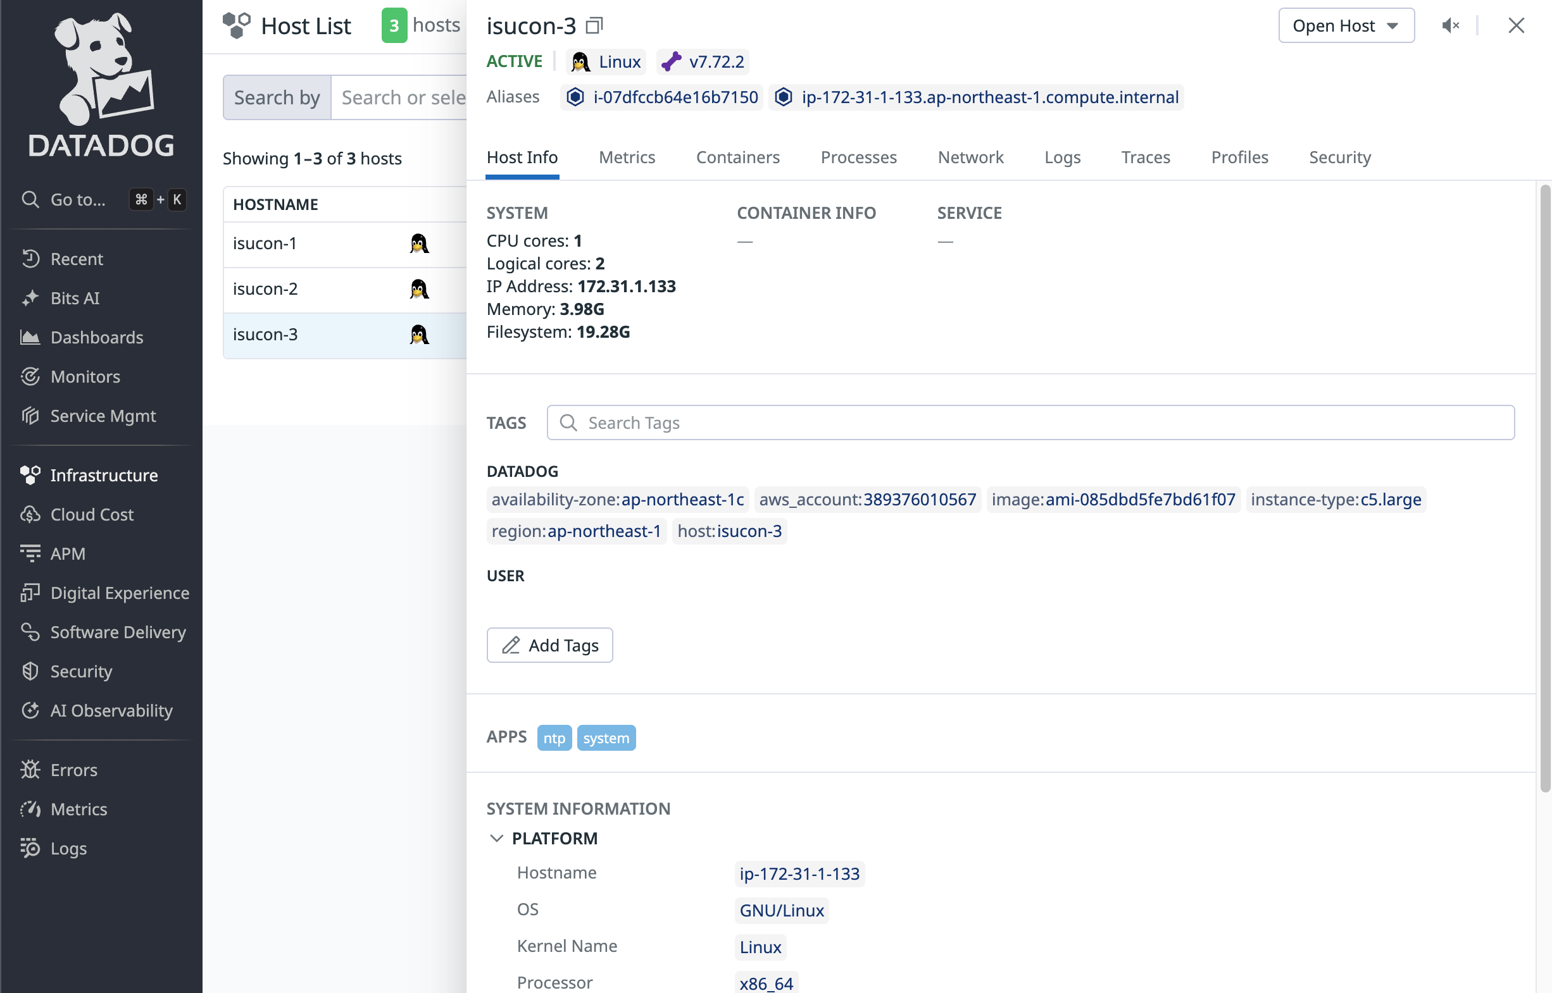Go to Monitors in the sidebar
This screenshot has width=1552, height=993.
pos(85,376)
